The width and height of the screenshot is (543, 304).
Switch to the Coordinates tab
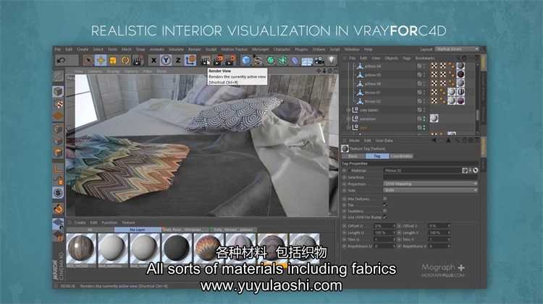(x=401, y=156)
